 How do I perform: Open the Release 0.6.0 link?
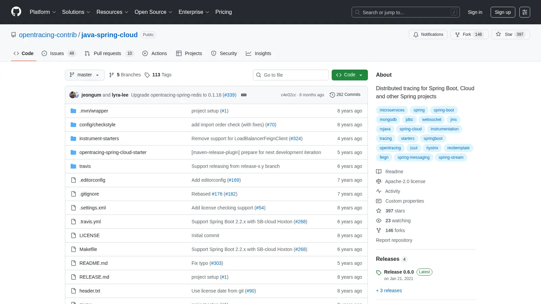[399, 272]
